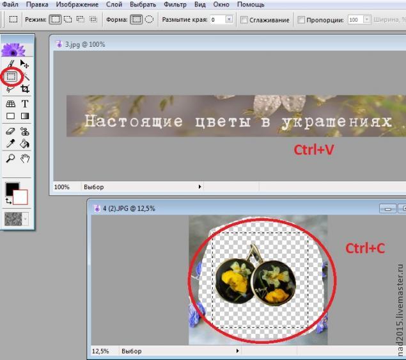Select the Gradient tool
This screenshot has width=406, height=360.
[25, 117]
